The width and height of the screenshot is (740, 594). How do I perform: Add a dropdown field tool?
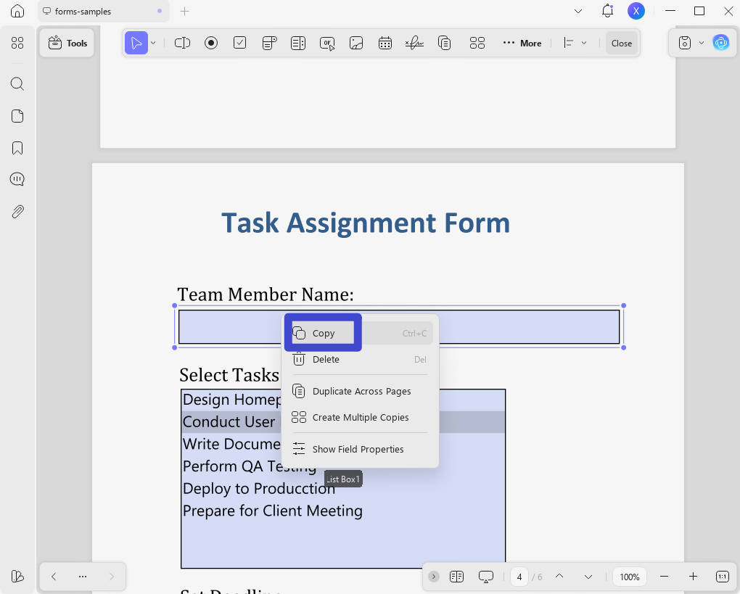tap(269, 43)
